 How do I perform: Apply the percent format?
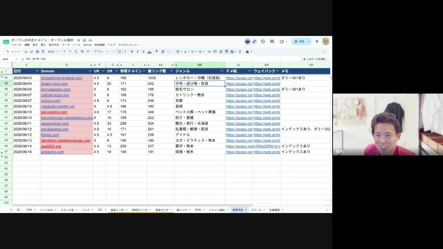pyautogui.click(x=70, y=52)
